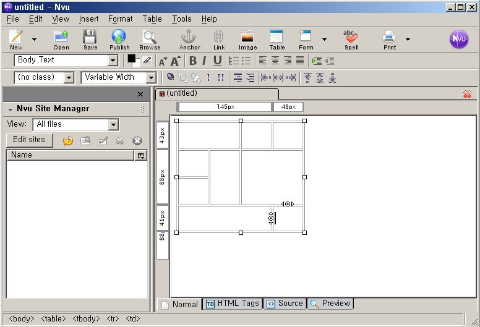
Task: Toggle Italic formatting
Action: [x=204, y=61]
